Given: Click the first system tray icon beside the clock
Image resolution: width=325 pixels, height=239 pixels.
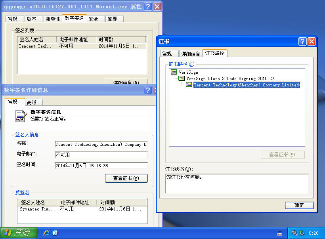Looking at the screenshot, I should coord(294,233).
